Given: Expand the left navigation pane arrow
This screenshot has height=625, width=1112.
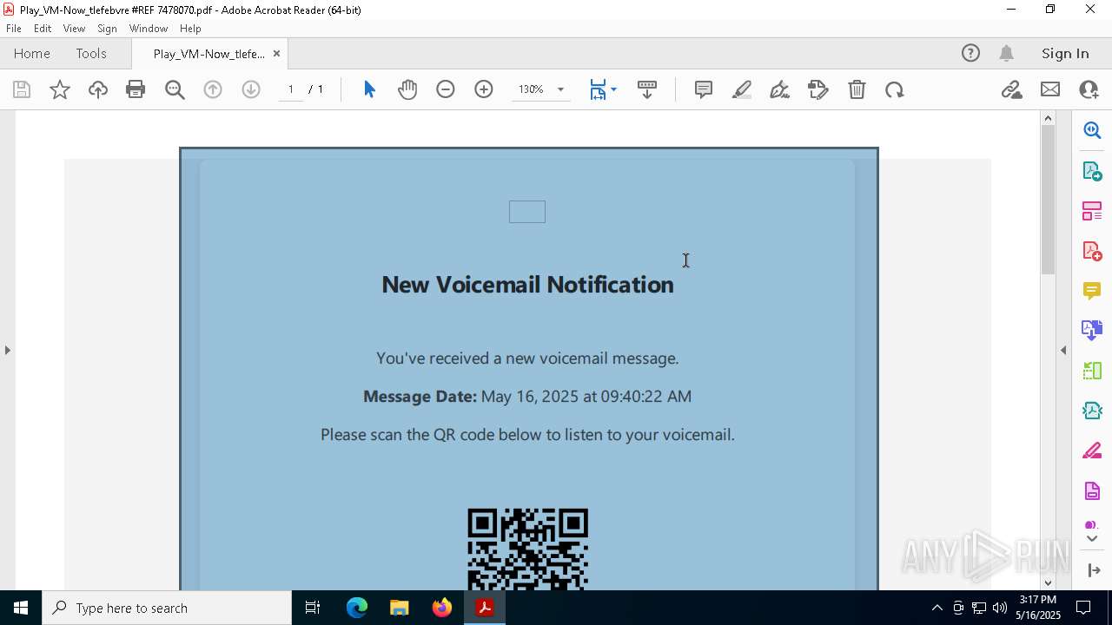Looking at the screenshot, I should click(x=7, y=350).
